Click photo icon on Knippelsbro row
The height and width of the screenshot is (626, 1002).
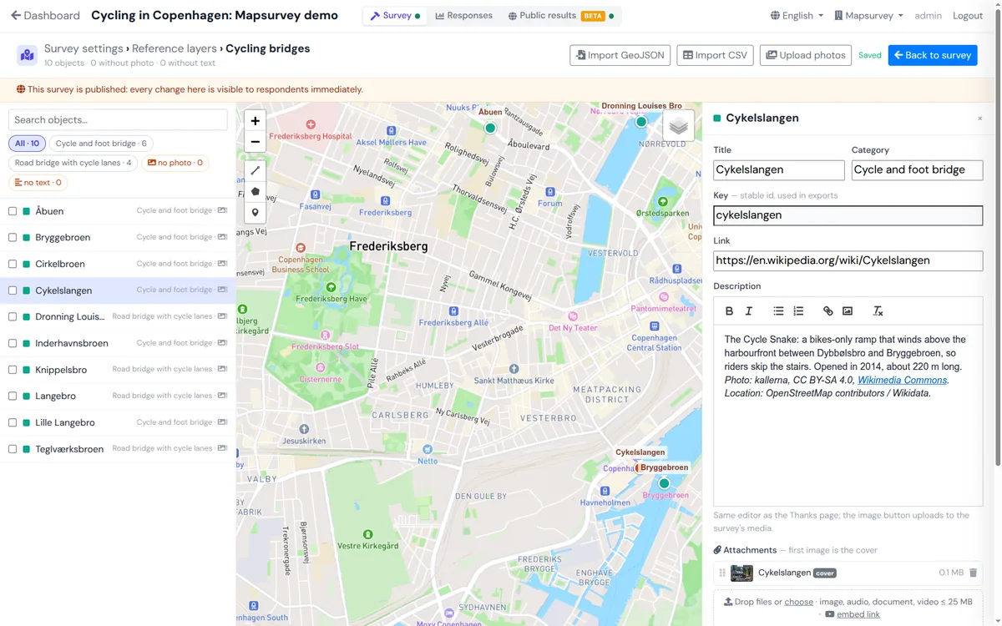[222, 369]
